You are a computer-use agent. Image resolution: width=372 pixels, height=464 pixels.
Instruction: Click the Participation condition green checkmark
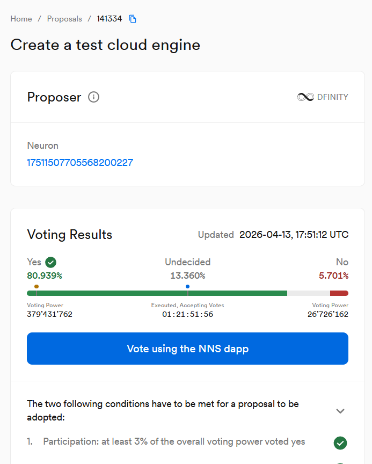(340, 443)
